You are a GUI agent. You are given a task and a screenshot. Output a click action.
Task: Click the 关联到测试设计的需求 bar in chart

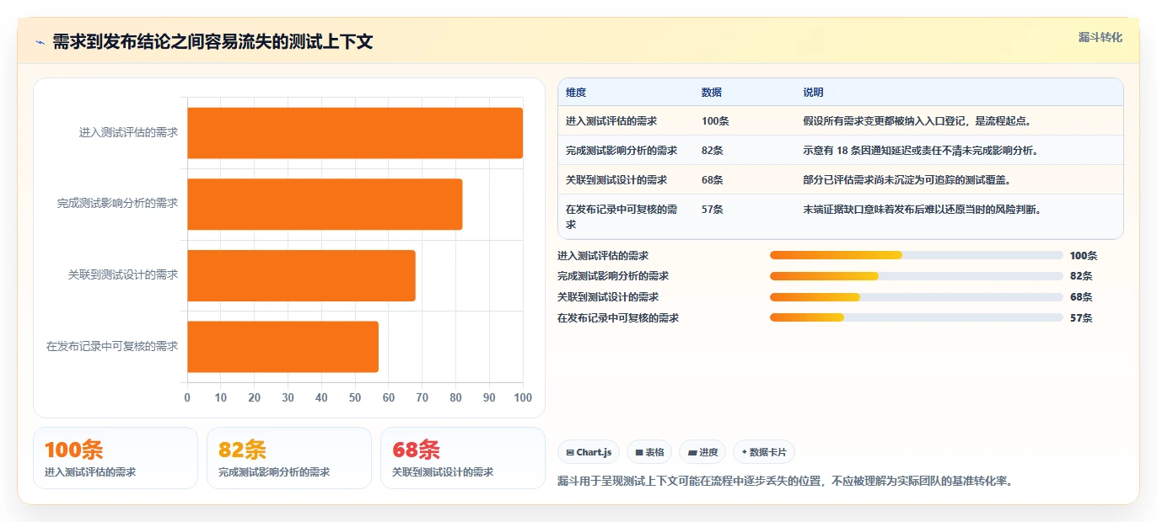point(301,275)
